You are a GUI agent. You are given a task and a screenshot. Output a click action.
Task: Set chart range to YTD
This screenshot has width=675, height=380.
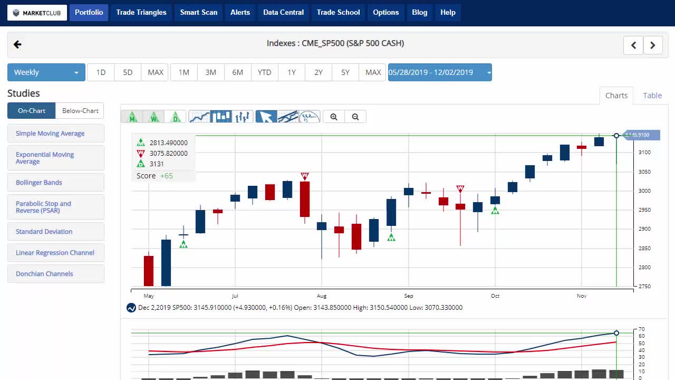coord(265,72)
